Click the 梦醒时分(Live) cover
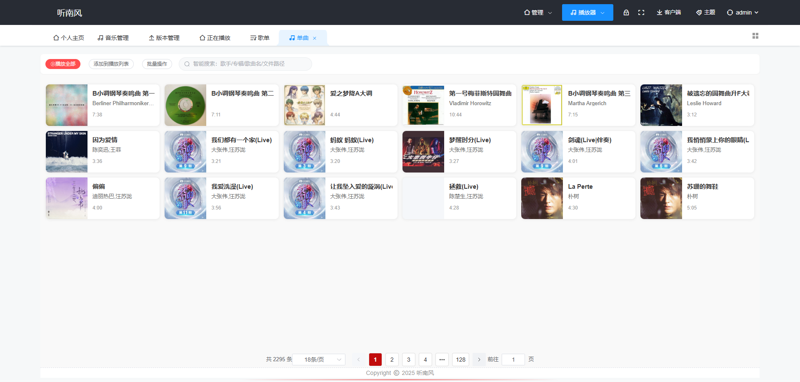 pyautogui.click(x=423, y=152)
